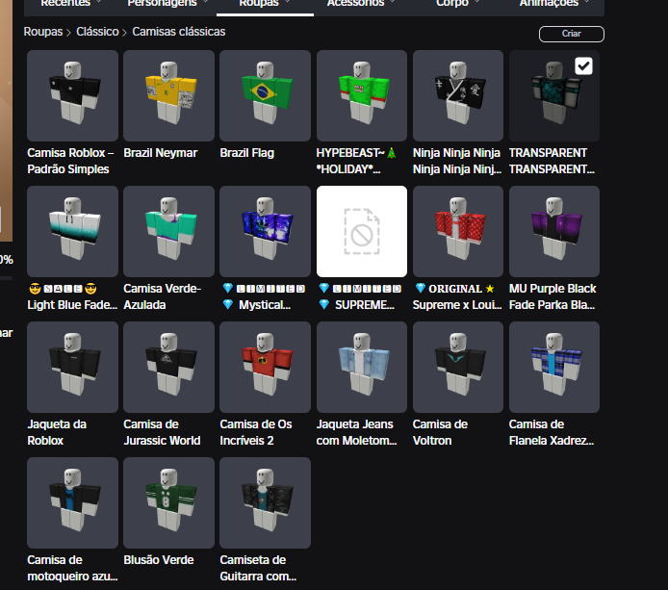
Task: Click the Camisa de Jurassic World label
Action: 162,432
